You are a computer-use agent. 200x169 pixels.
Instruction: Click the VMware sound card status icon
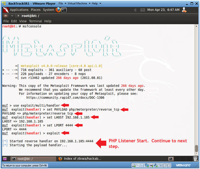[155, 165]
